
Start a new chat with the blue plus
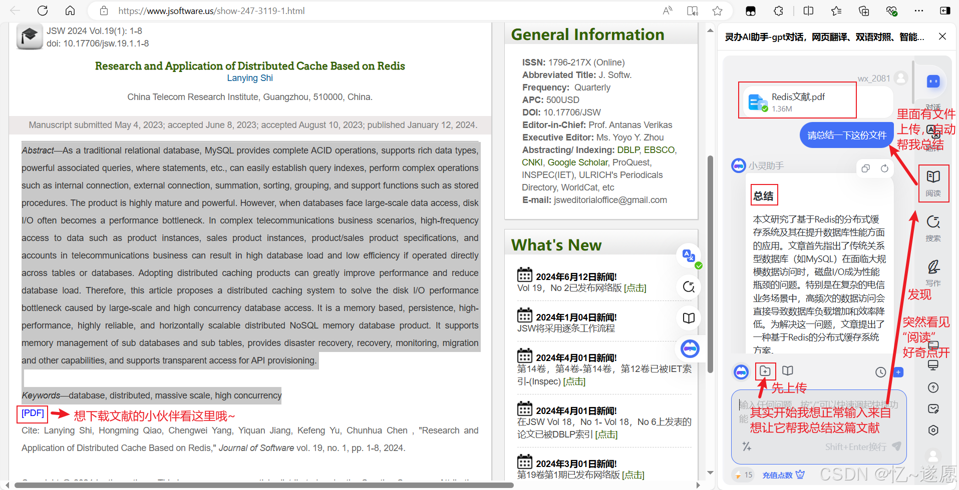(898, 372)
